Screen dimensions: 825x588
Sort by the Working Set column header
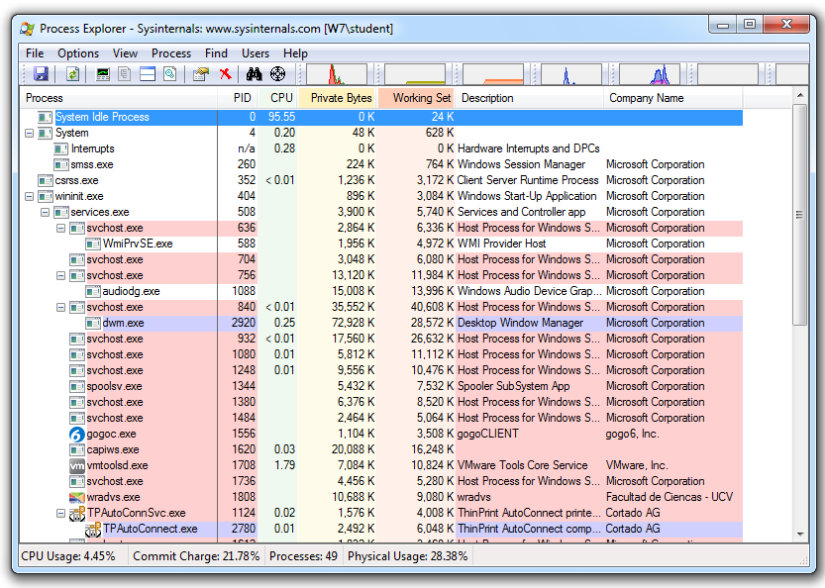pyautogui.click(x=417, y=98)
